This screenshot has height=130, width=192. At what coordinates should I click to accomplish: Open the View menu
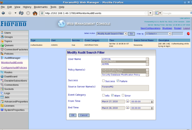[x=17, y=7]
